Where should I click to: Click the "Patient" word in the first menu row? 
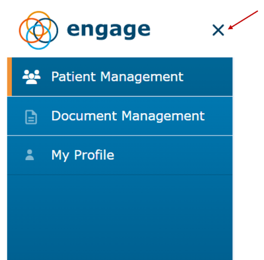74,77
